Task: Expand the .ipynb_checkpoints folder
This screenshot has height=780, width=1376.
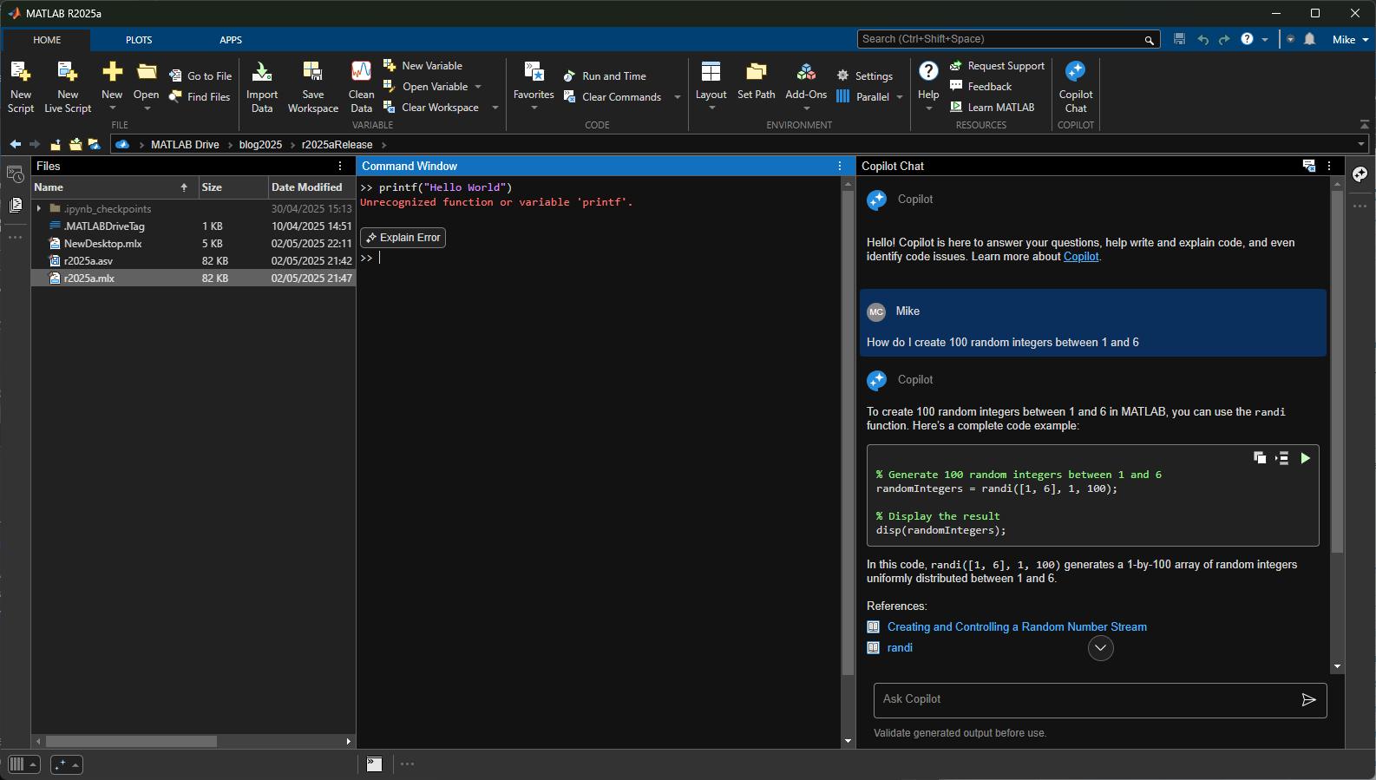Action: pos(39,209)
